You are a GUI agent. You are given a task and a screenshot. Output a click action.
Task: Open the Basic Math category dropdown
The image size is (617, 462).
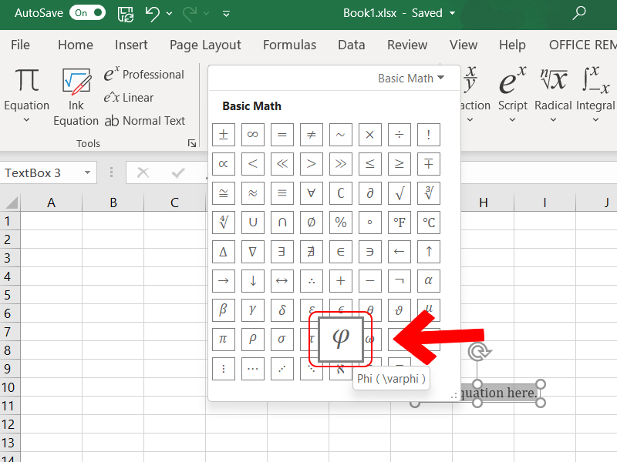coord(411,79)
